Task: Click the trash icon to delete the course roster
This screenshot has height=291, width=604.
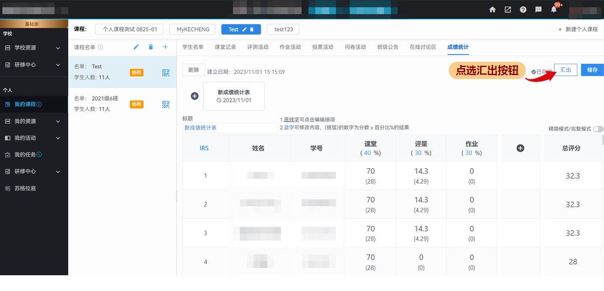Action: (151, 47)
